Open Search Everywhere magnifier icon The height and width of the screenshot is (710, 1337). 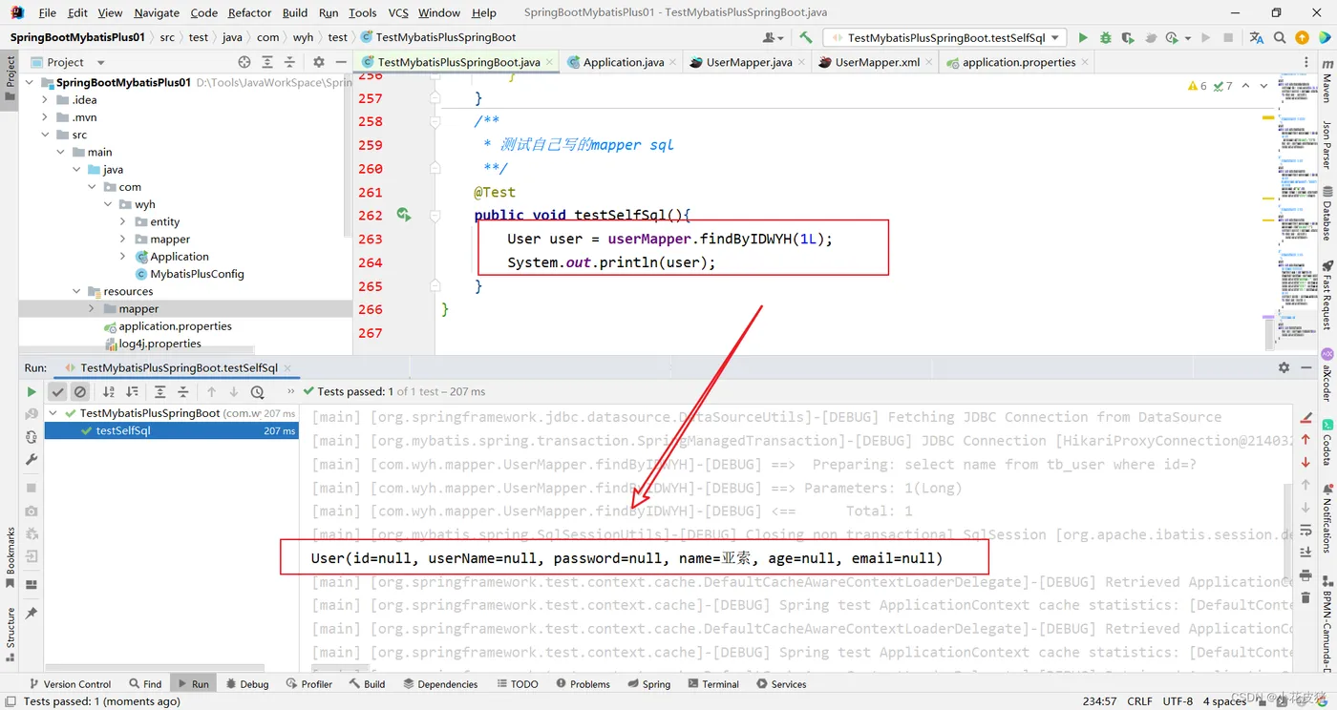1280,37
